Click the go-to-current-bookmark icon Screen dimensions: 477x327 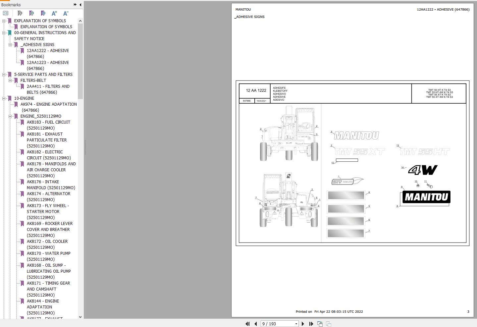(x=43, y=13)
